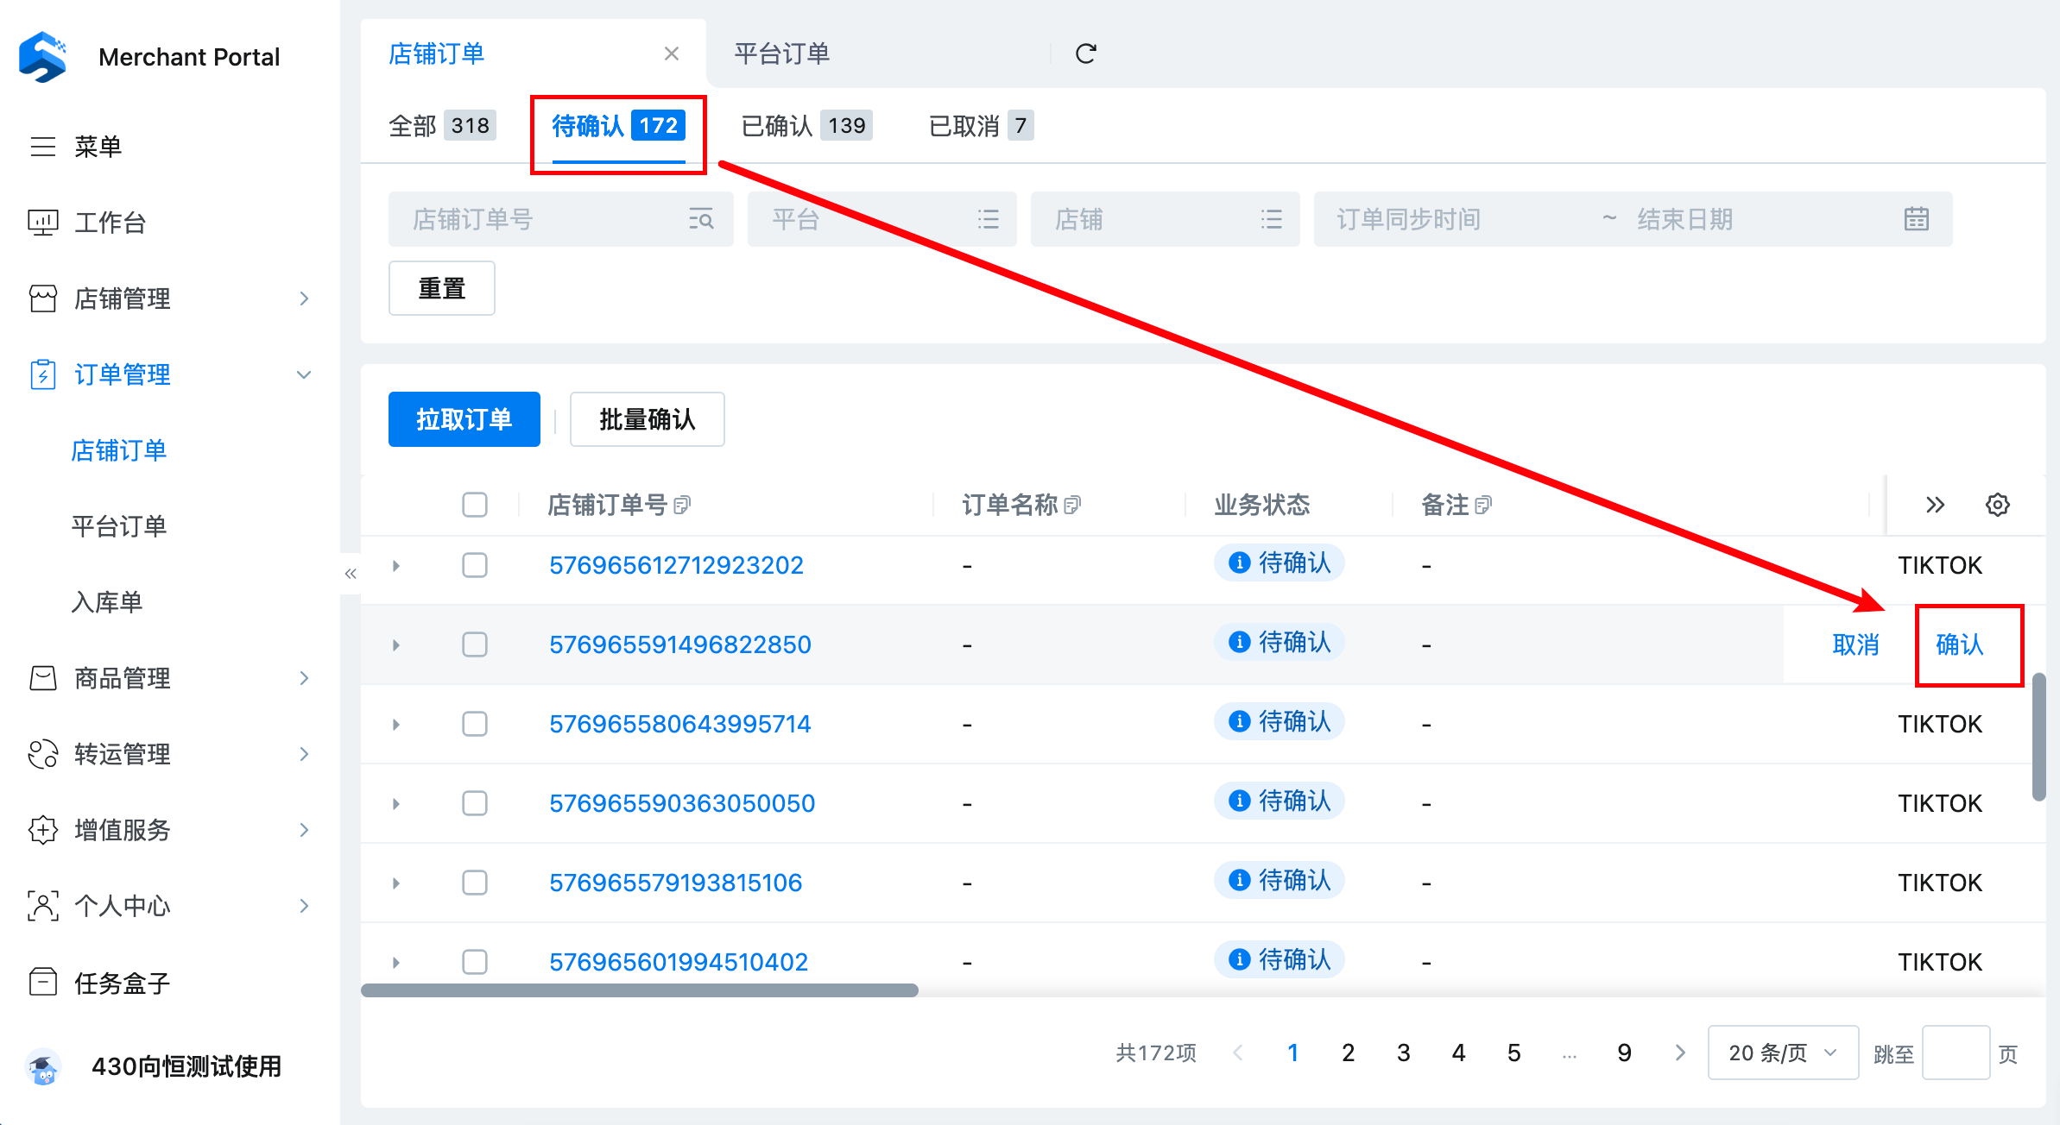The height and width of the screenshot is (1125, 2060).
Task: Click the 菜单 hamburger icon
Action: (43, 147)
